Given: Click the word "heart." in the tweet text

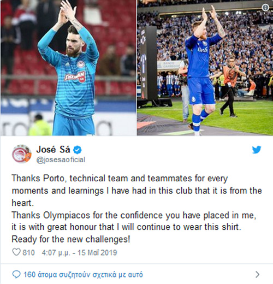Looking at the screenshot, I should pyautogui.click(x=23, y=203).
